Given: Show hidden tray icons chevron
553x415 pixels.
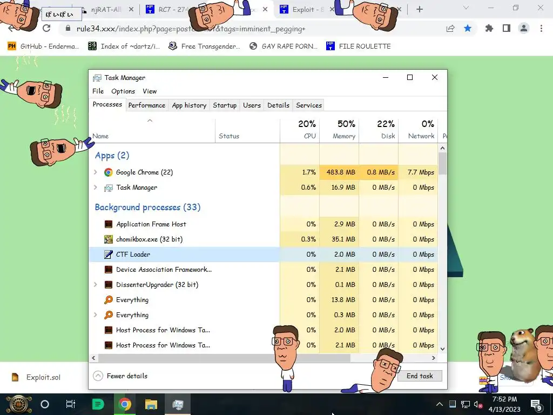Looking at the screenshot, I should tap(440, 404).
